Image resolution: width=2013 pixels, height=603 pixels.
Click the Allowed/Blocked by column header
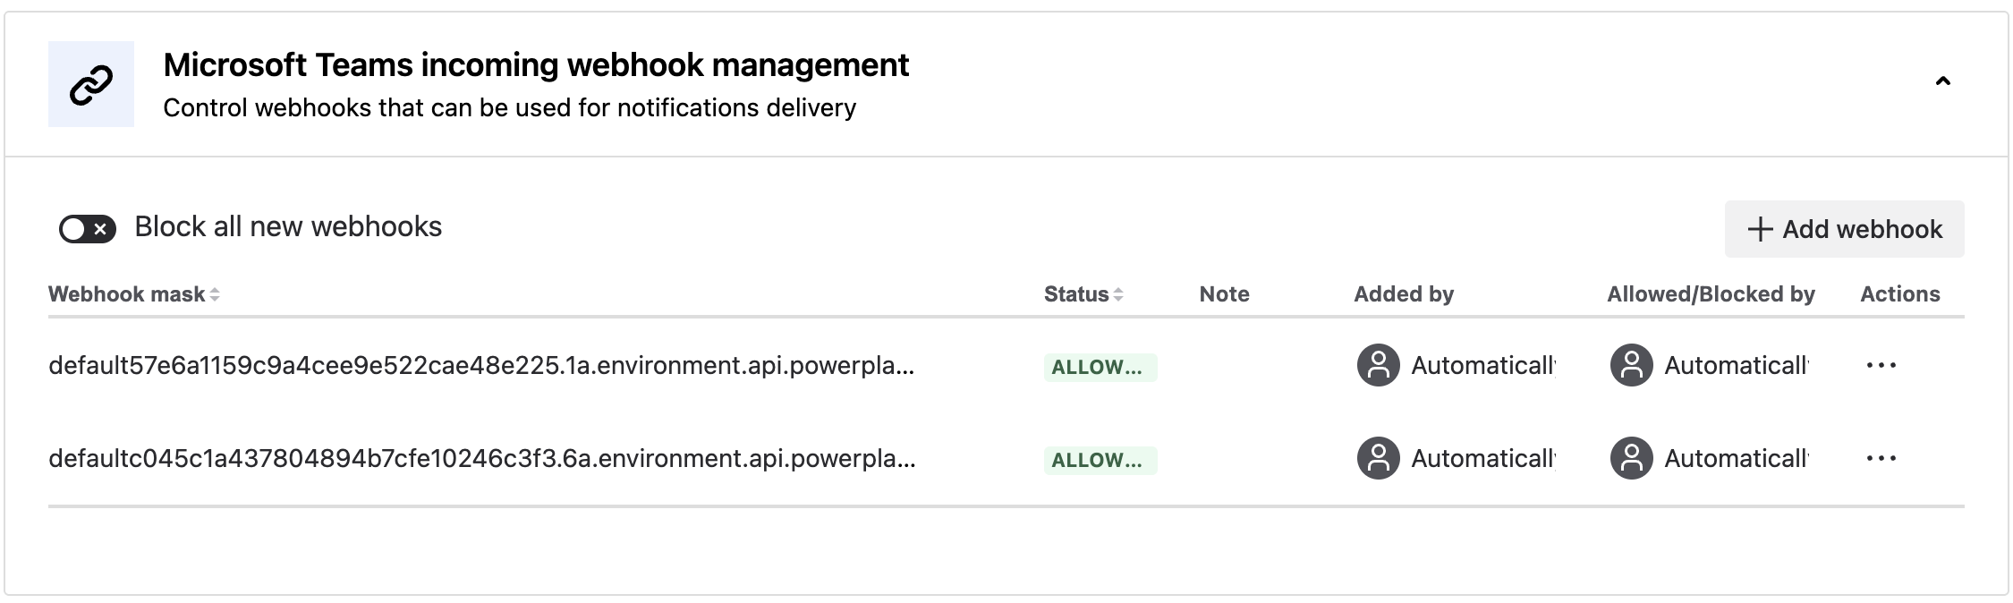(1710, 294)
